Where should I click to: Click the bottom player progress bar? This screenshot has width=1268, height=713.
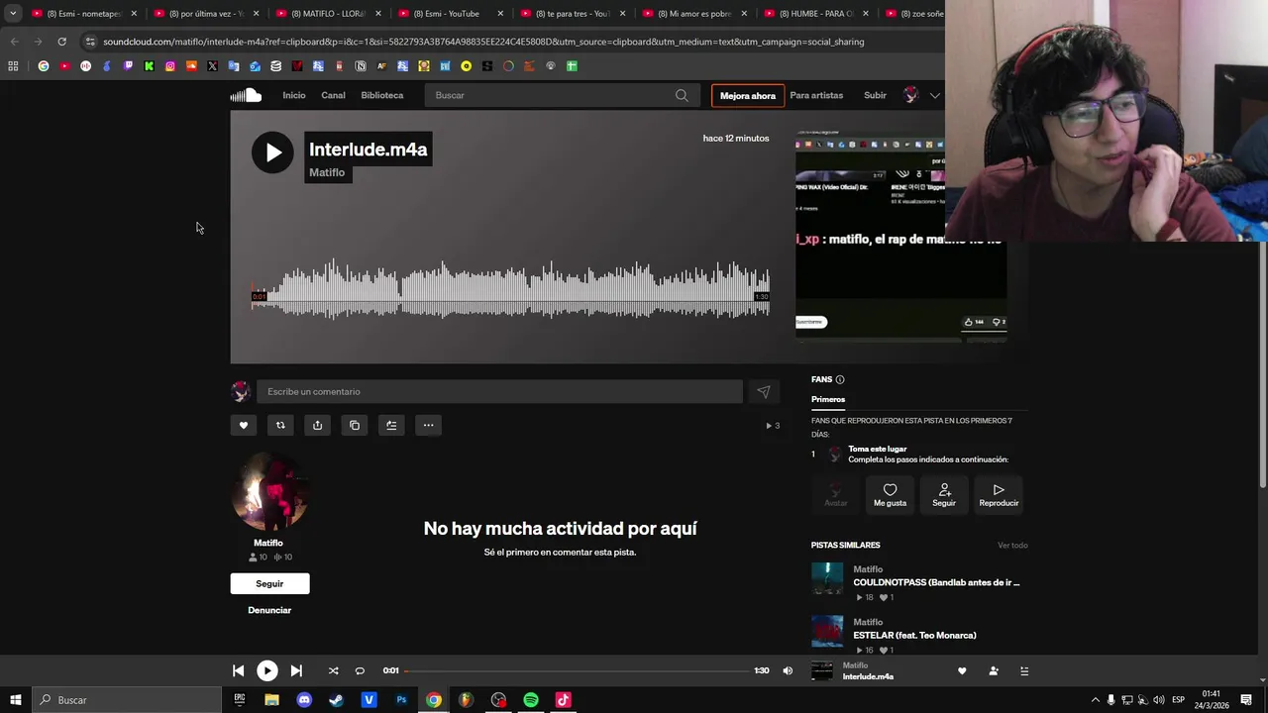(577, 670)
